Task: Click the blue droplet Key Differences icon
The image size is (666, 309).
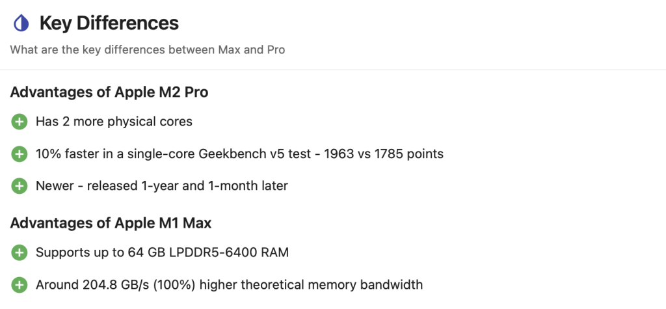Action: pyautogui.click(x=21, y=24)
